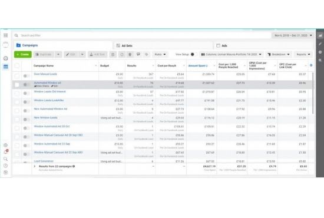Open the date range dropdown
The height and width of the screenshot is (218, 324).
pos(293,35)
